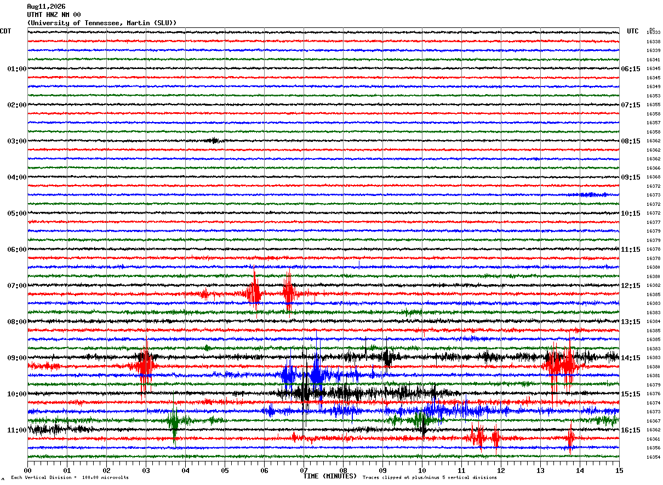Select the 15 minute tick label
Image resolution: width=663 pixels, height=485 pixels.
pyautogui.click(x=619, y=470)
